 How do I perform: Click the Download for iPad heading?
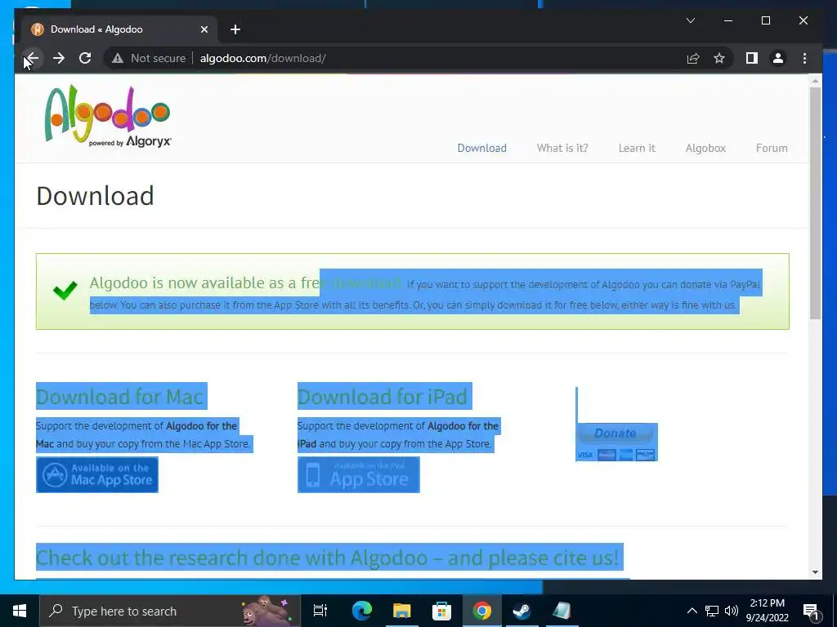[383, 397]
